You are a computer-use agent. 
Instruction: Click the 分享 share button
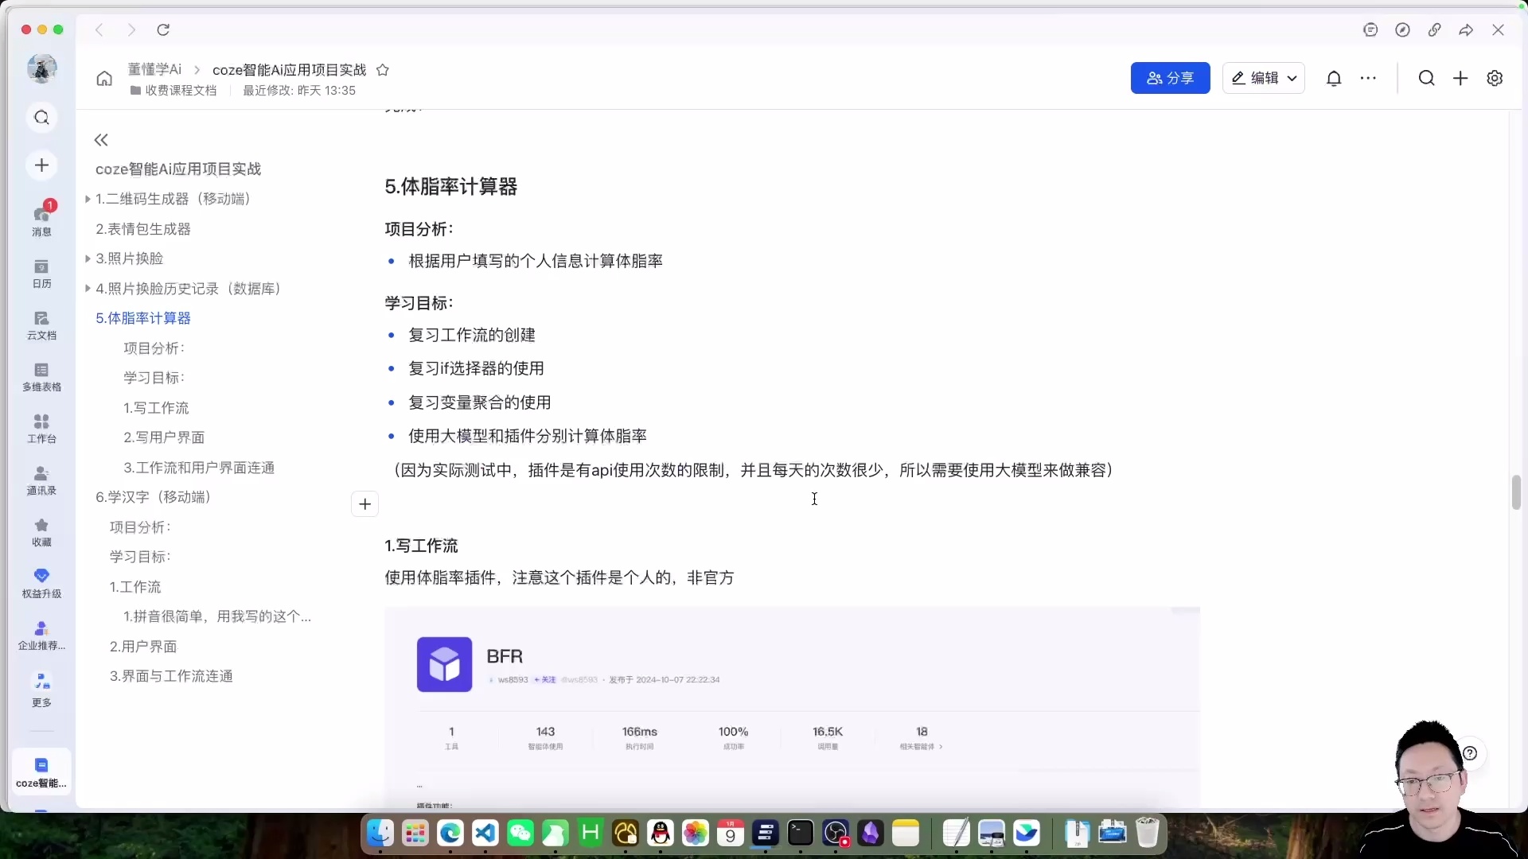1170,78
